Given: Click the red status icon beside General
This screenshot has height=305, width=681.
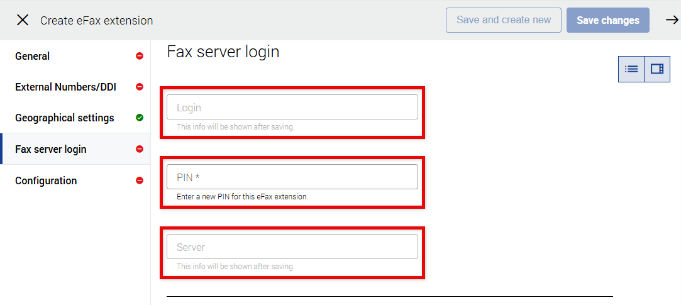Looking at the screenshot, I should (x=140, y=56).
